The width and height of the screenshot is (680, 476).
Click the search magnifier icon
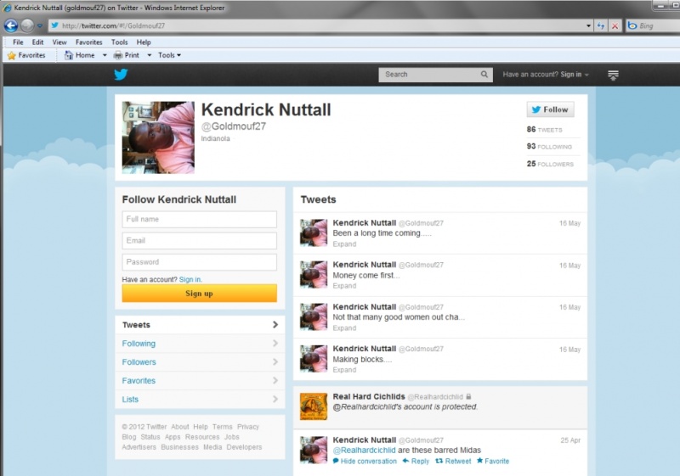tap(484, 75)
